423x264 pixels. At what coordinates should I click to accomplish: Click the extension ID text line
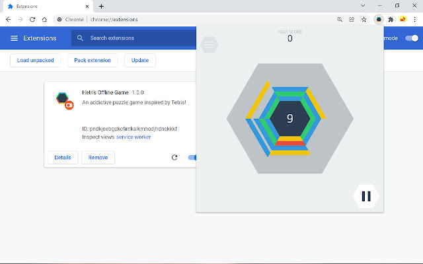click(130, 129)
